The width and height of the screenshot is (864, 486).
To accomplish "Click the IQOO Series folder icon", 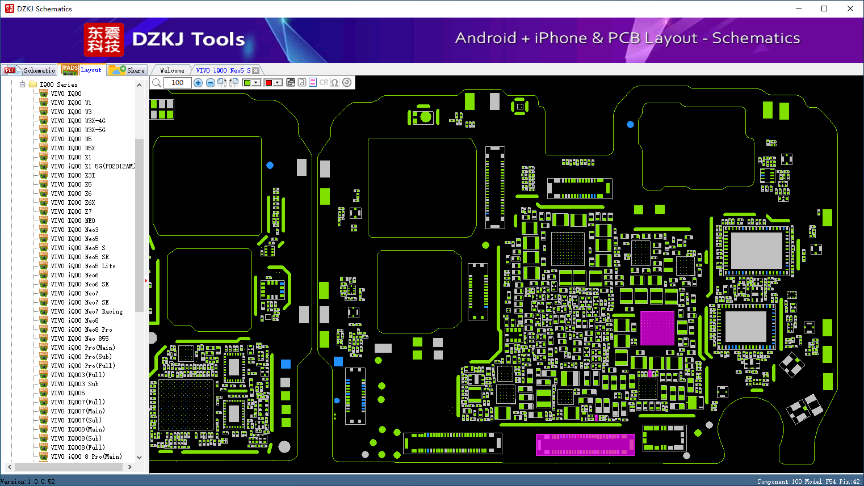I will [x=33, y=84].
